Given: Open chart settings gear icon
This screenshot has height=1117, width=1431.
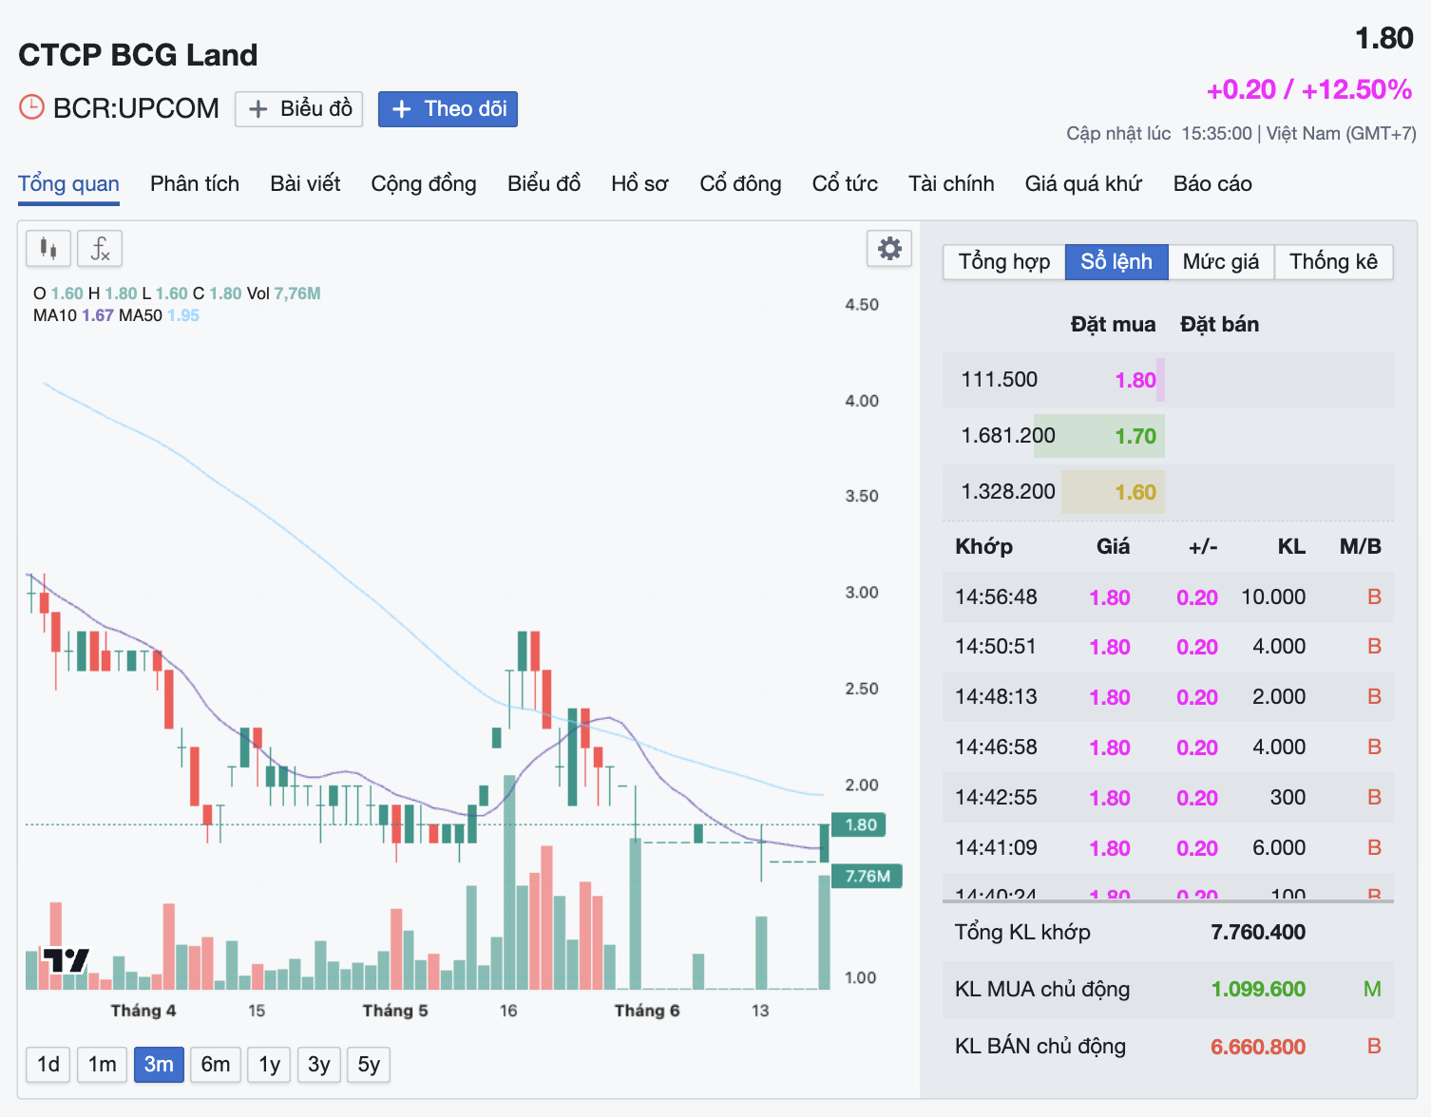Looking at the screenshot, I should click(x=889, y=249).
